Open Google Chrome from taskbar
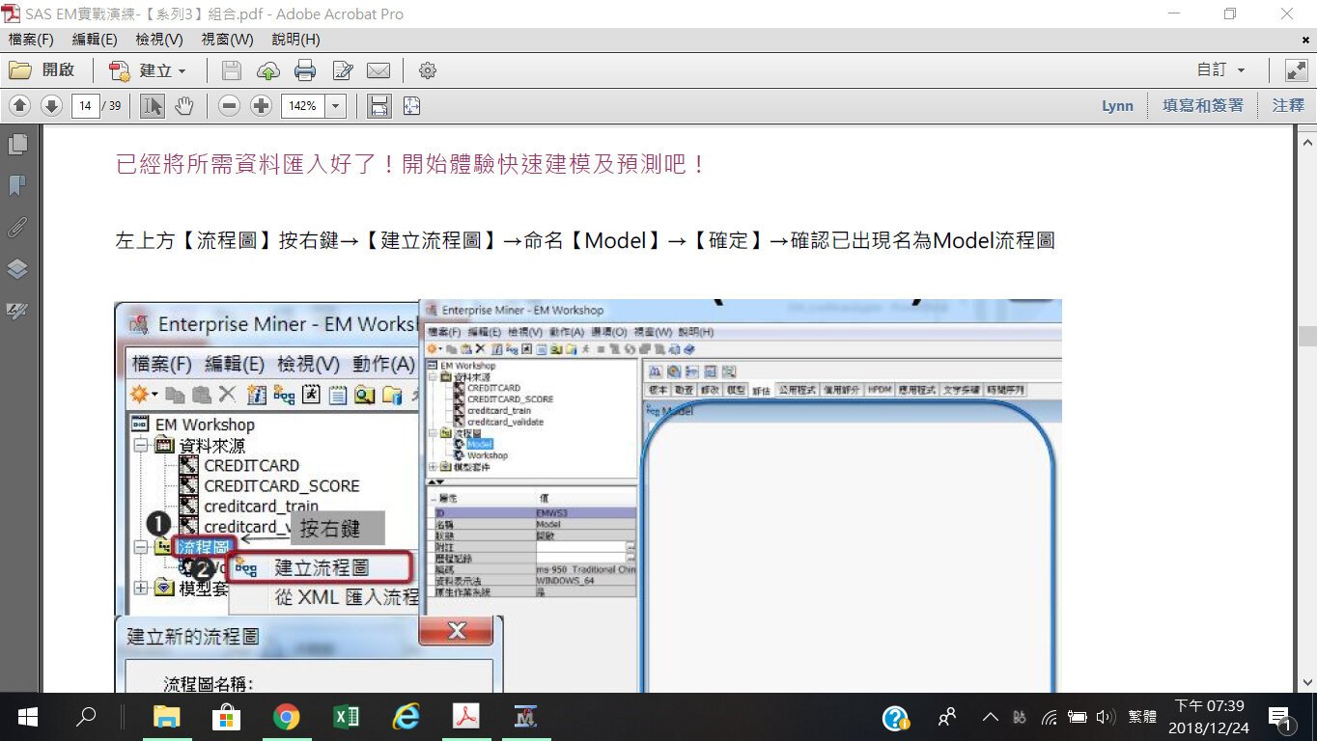 [x=286, y=717]
